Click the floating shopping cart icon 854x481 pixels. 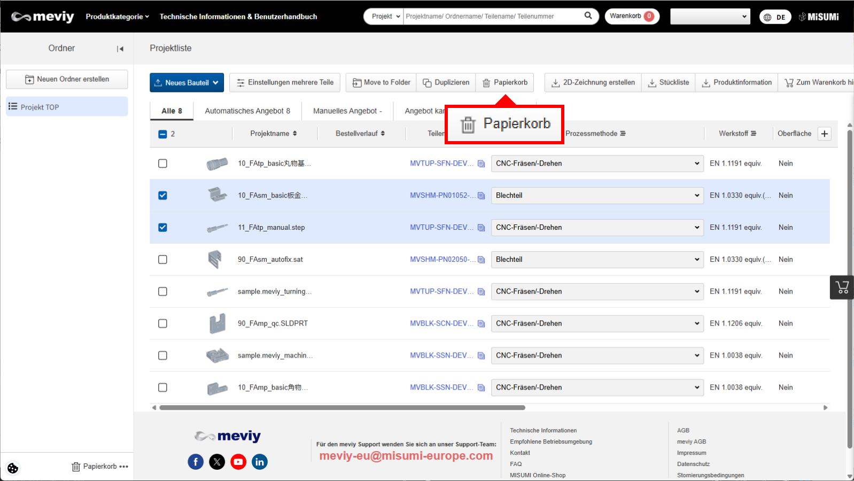click(842, 288)
